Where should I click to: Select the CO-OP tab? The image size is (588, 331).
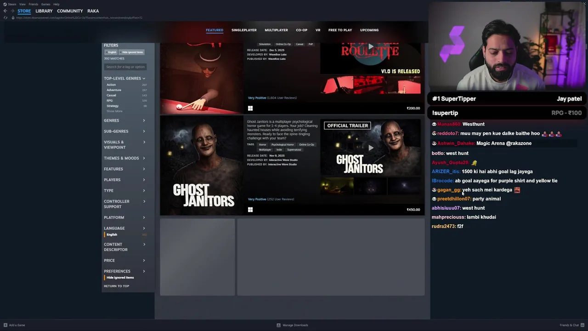[x=302, y=30]
